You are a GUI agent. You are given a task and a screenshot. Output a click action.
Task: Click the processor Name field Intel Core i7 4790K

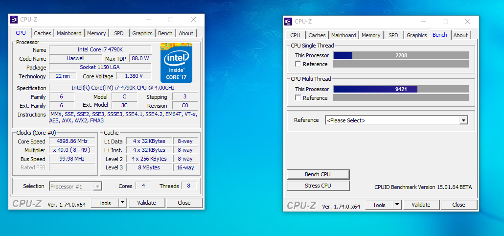(x=100, y=49)
